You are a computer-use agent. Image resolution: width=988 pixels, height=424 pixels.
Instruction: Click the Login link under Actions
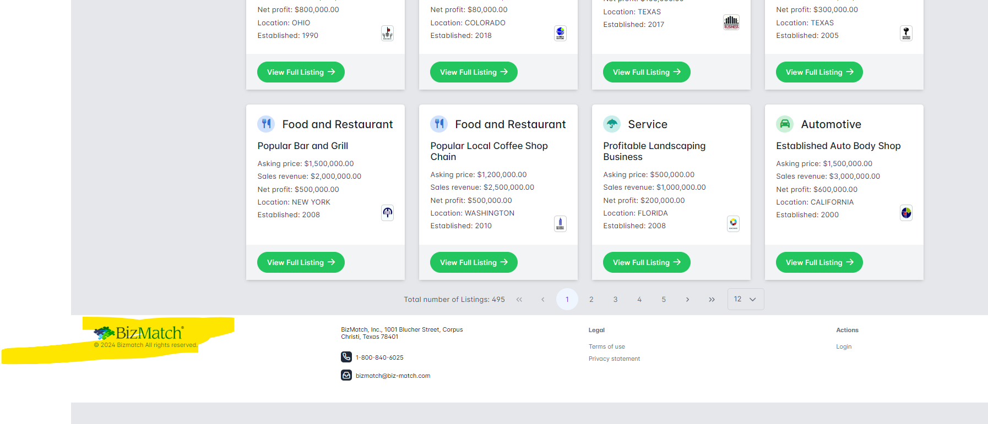click(843, 346)
